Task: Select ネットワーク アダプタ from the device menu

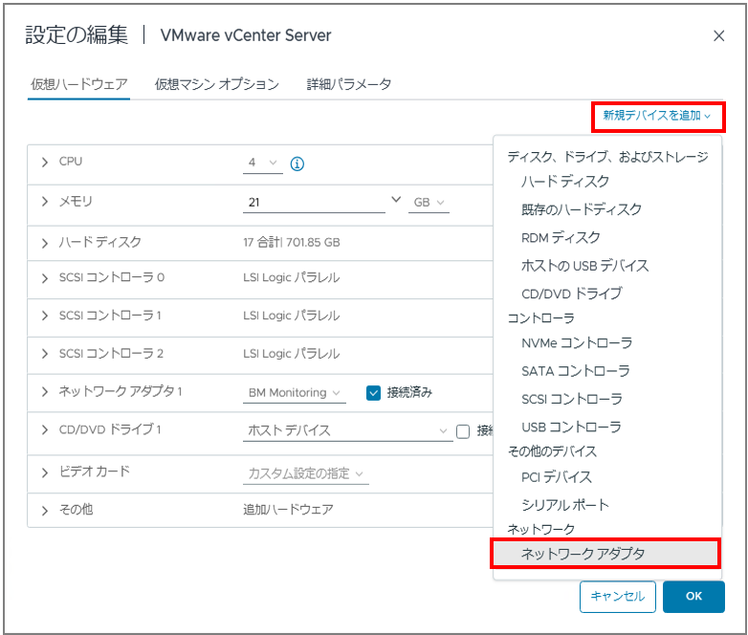Action: [605, 554]
